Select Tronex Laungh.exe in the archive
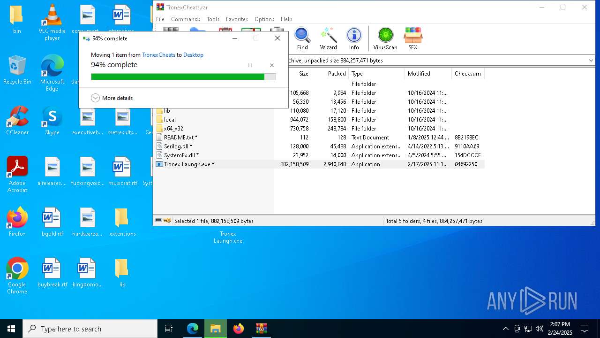600x338 pixels. pyautogui.click(x=189, y=164)
